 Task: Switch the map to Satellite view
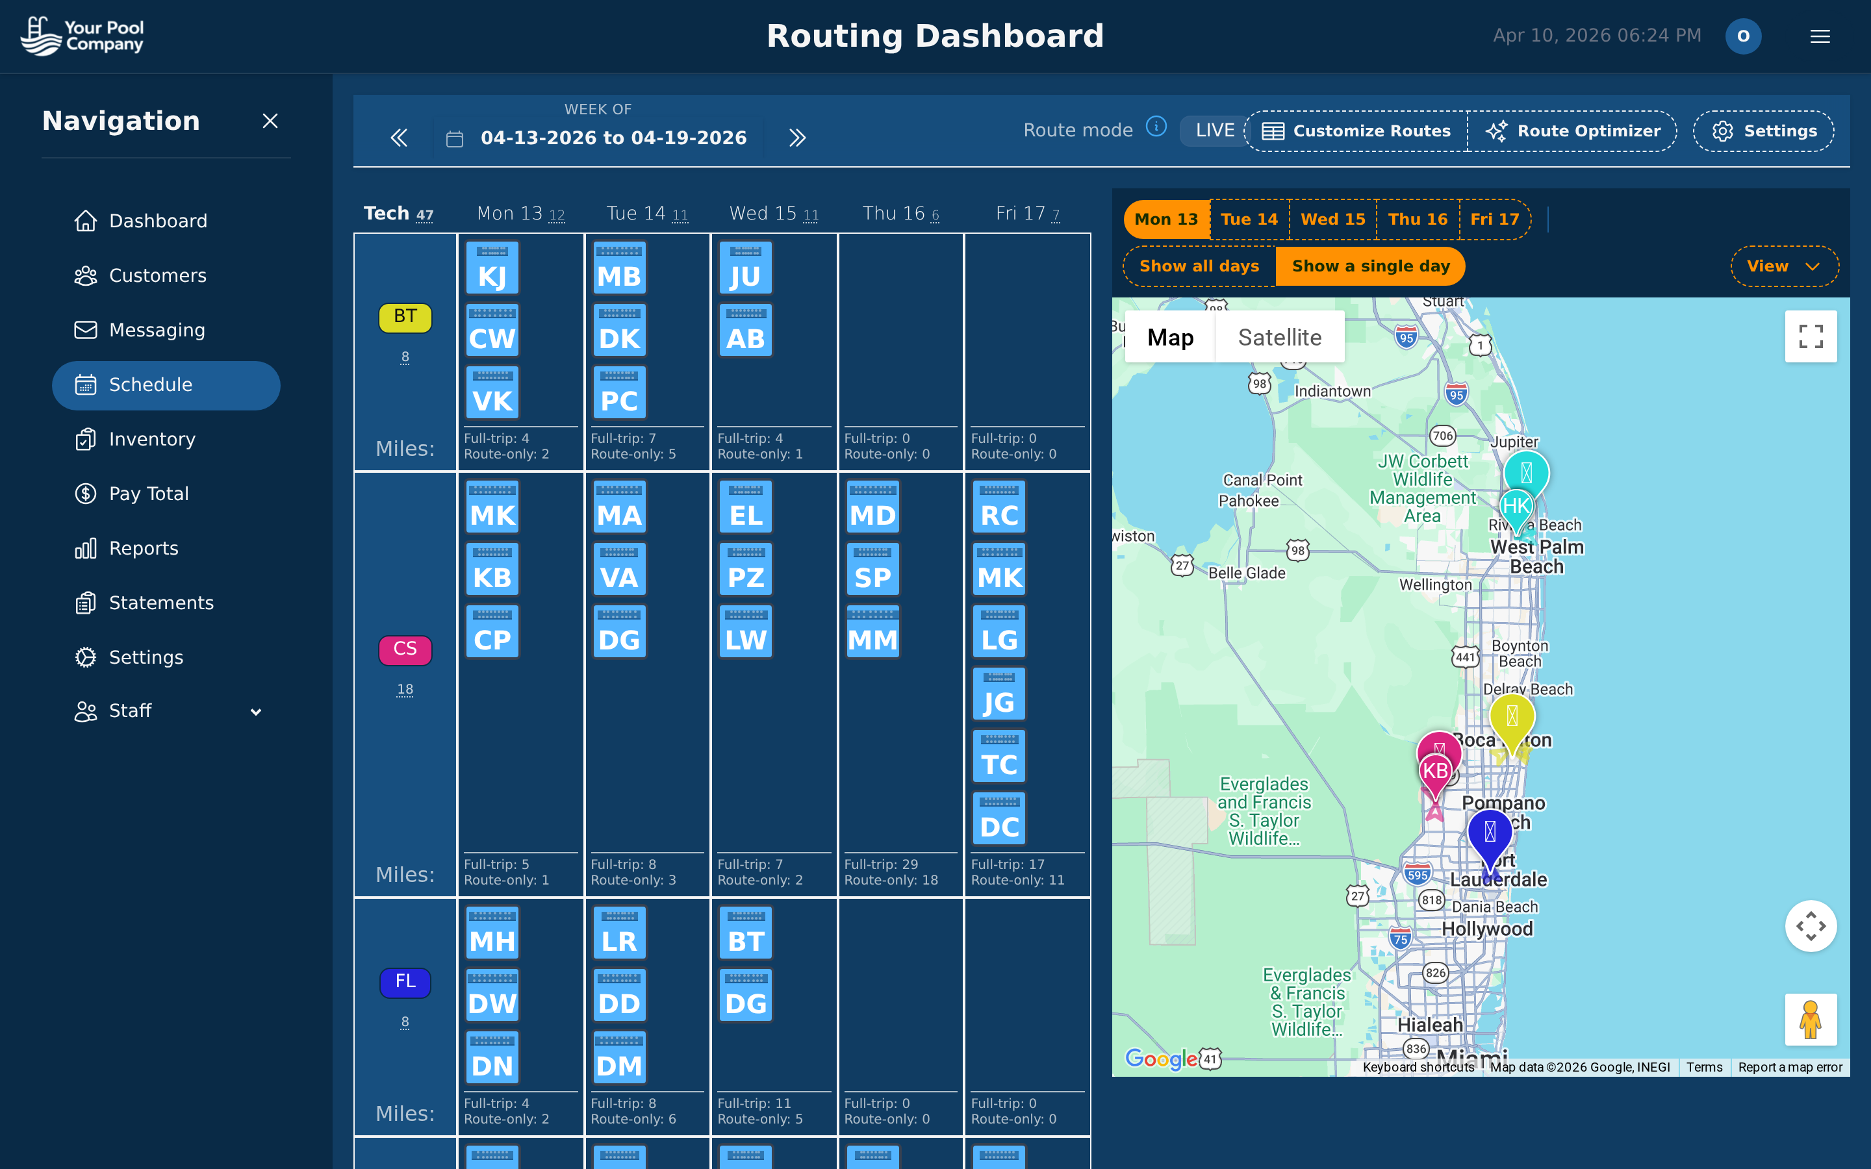[1280, 336]
